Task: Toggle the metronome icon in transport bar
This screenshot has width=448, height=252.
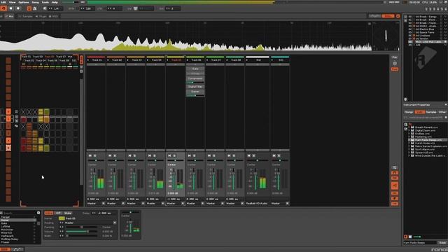Action: pyautogui.click(x=35, y=8)
